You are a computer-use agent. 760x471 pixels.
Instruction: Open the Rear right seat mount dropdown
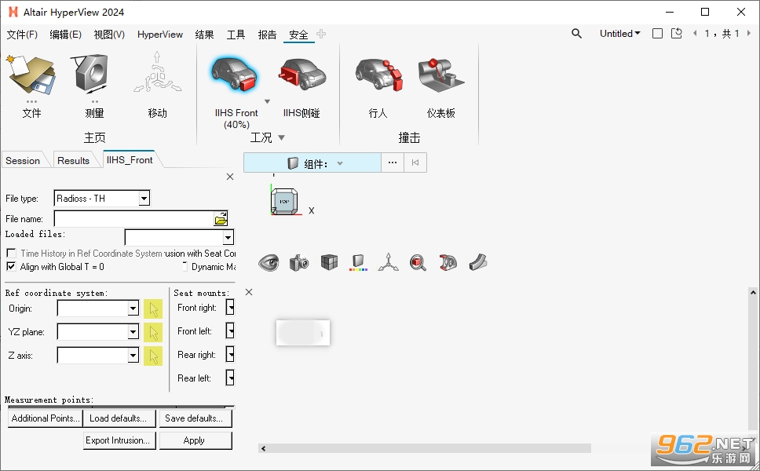231,354
